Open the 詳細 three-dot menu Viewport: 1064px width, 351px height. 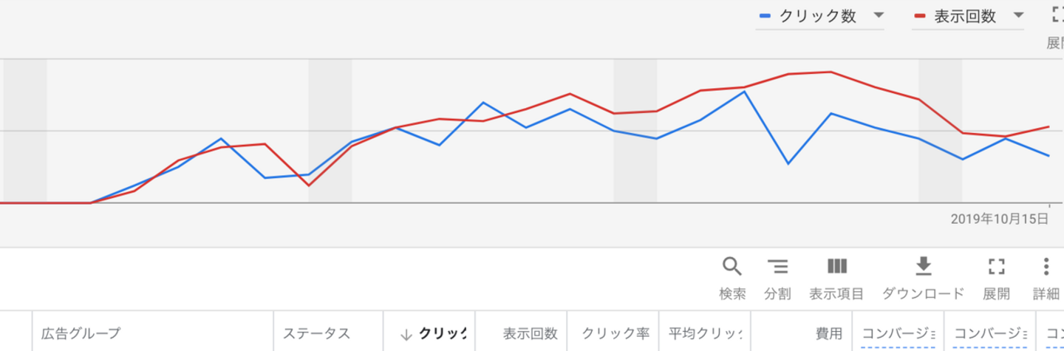click(1046, 266)
